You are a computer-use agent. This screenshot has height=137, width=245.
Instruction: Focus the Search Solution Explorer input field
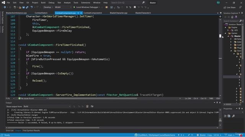click(x=231, y=21)
